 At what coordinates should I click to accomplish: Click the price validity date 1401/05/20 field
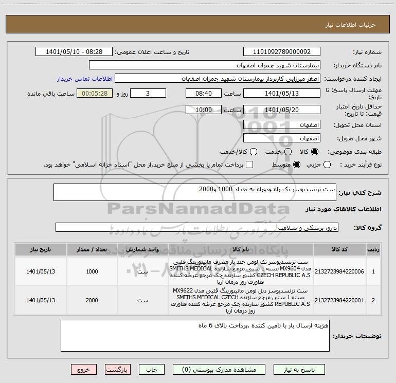[282, 110]
